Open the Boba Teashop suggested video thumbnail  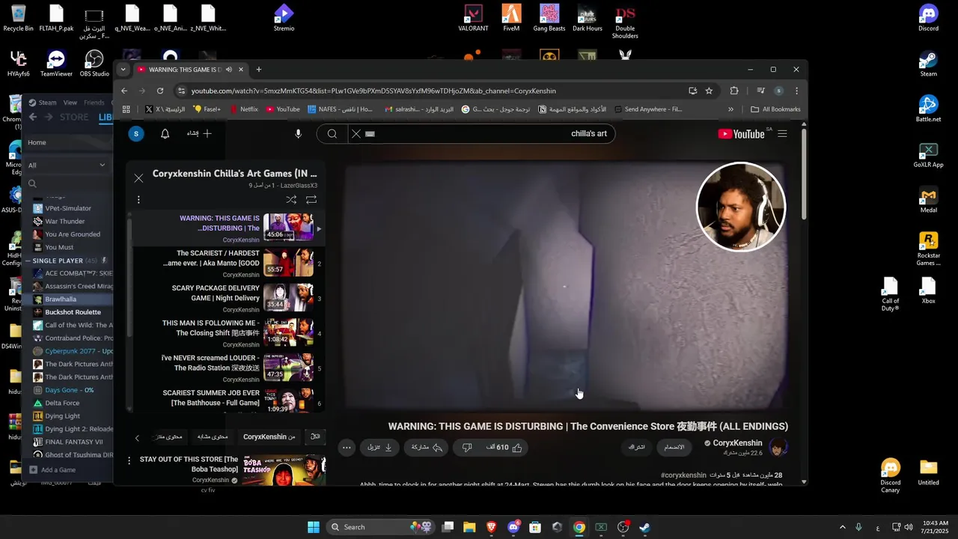pyautogui.click(x=284, y=469)
